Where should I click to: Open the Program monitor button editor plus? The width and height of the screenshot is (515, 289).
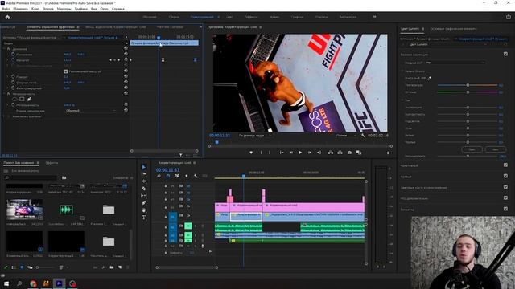pyautogui.click(x=388, y=153)
